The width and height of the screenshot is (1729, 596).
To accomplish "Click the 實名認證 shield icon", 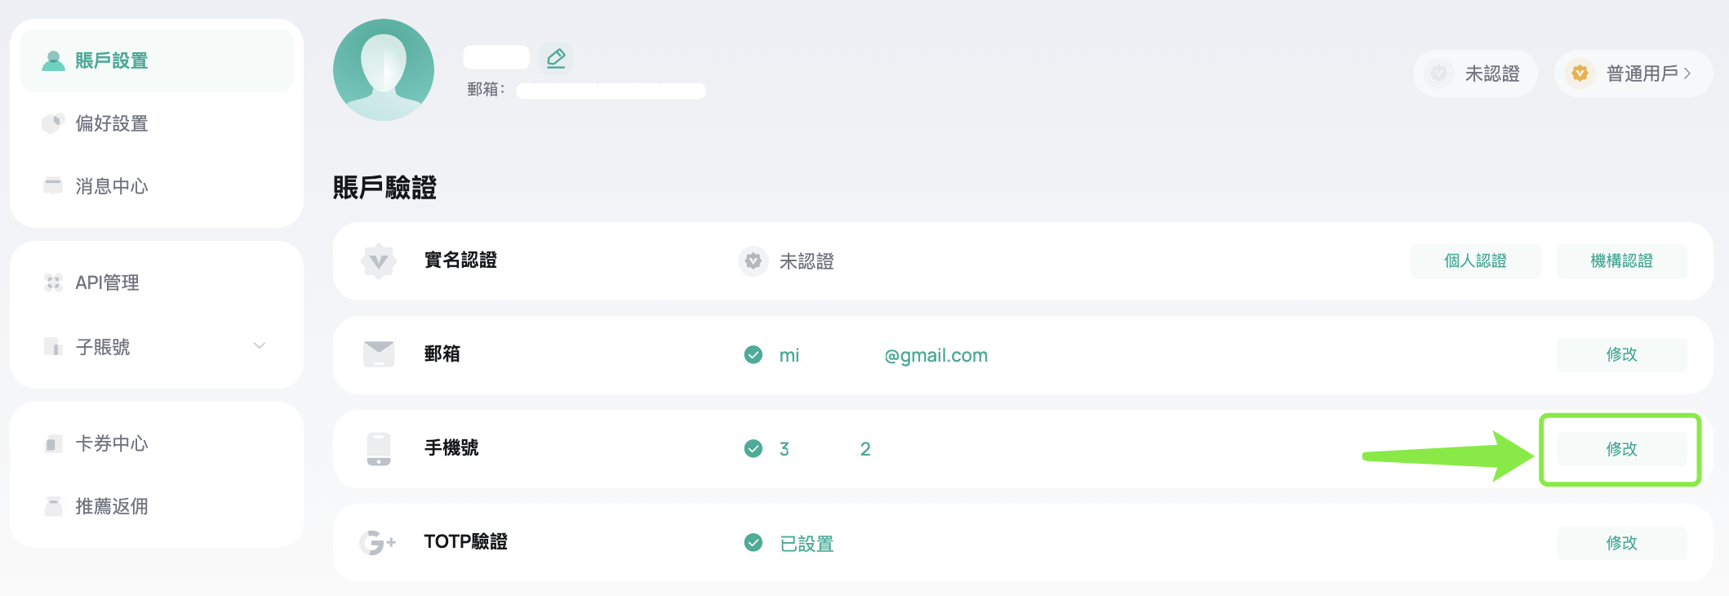I will tap(378, 261).
